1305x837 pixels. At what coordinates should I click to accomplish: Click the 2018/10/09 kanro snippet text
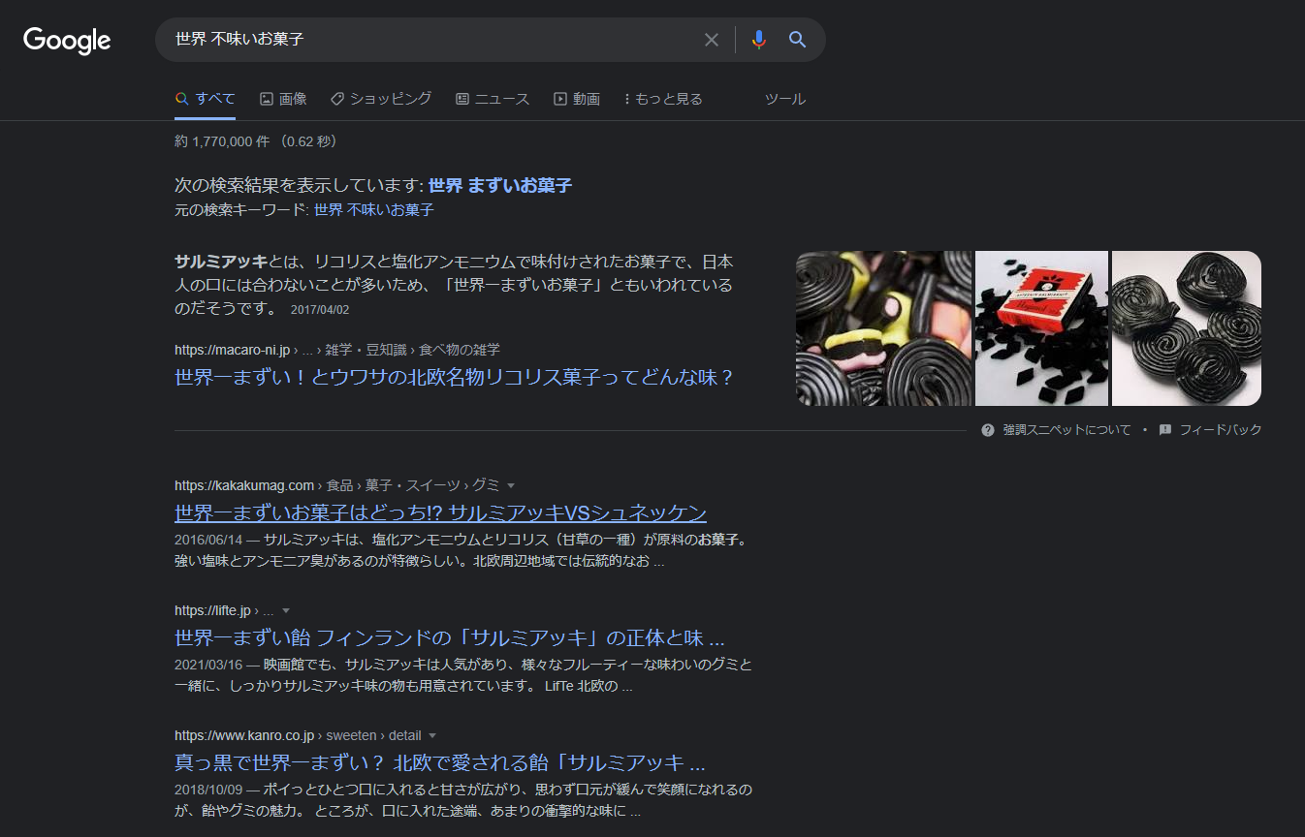pyautogui.click(x=463, y=800)
